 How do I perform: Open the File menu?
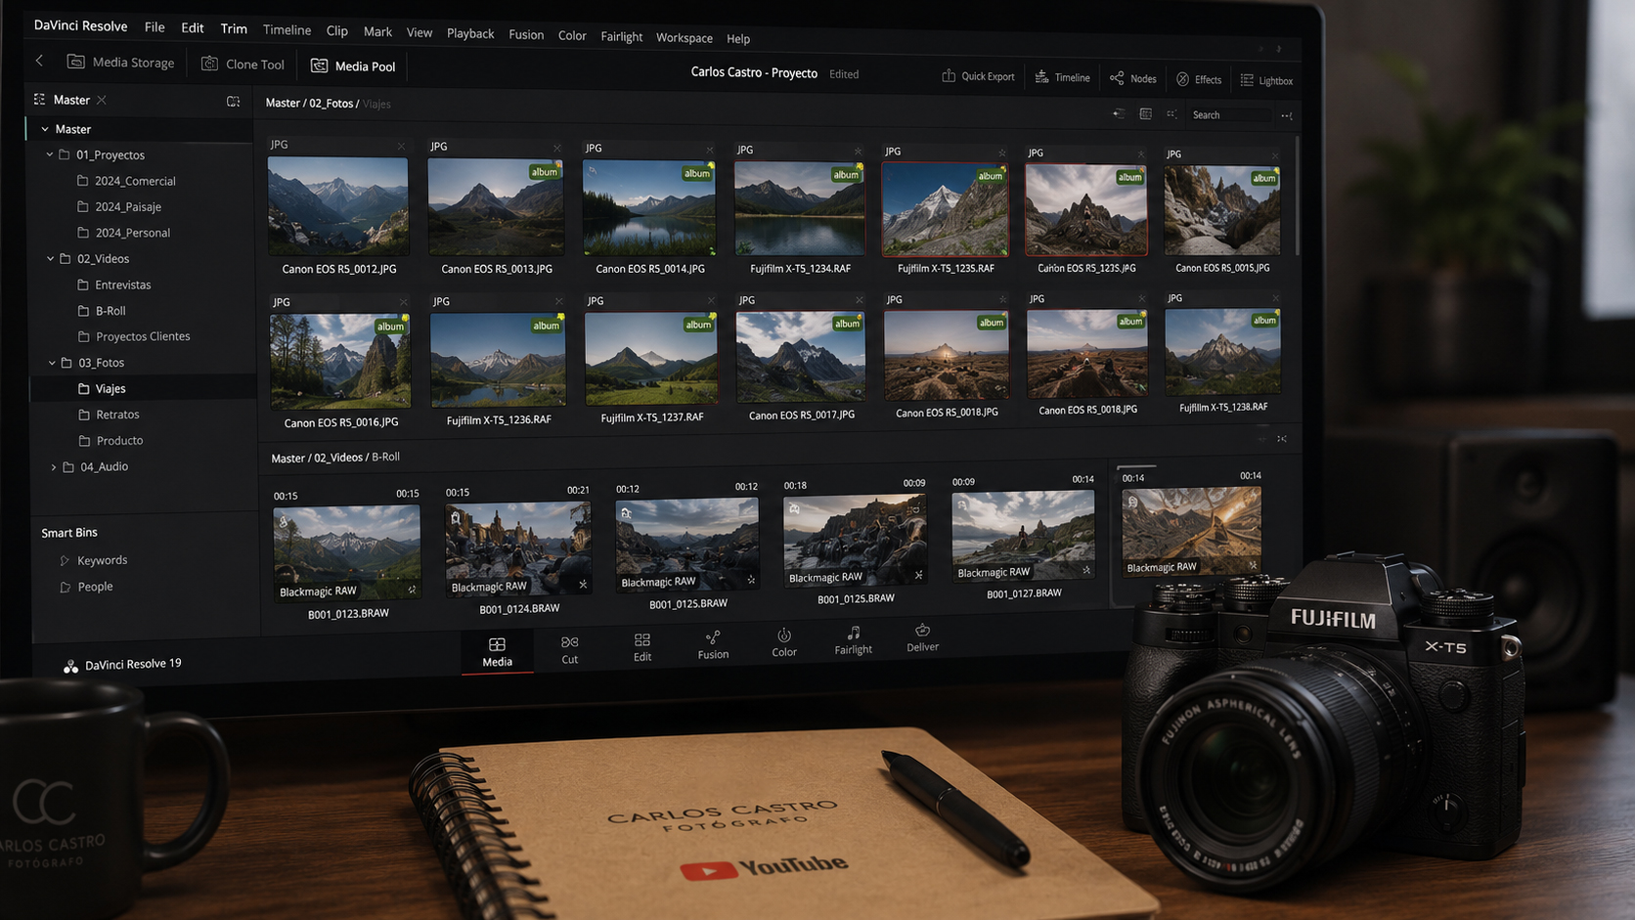[x=155, y=27]
